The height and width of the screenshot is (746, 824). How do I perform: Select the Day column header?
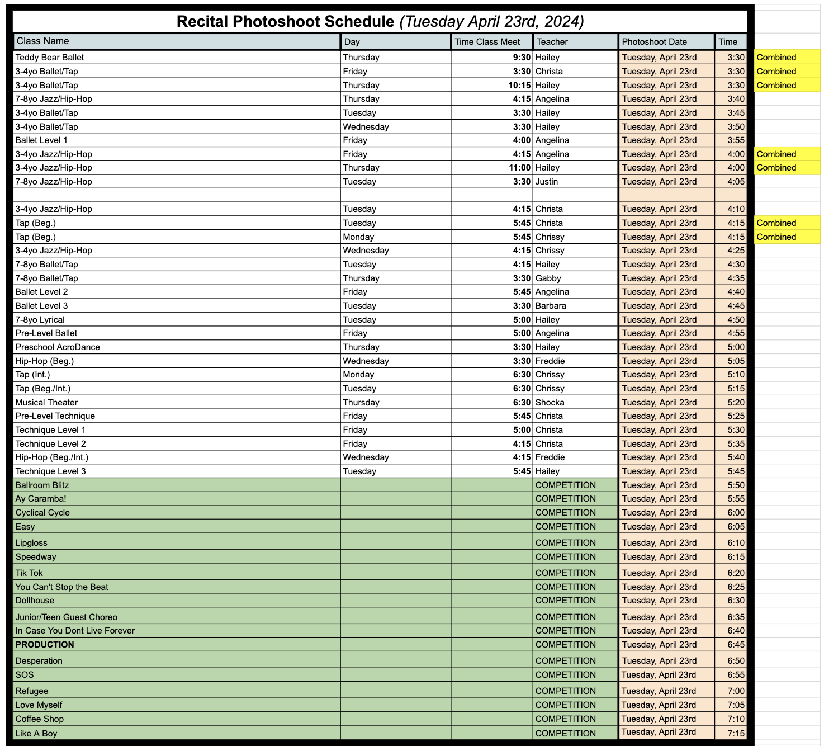coord(396,41)
